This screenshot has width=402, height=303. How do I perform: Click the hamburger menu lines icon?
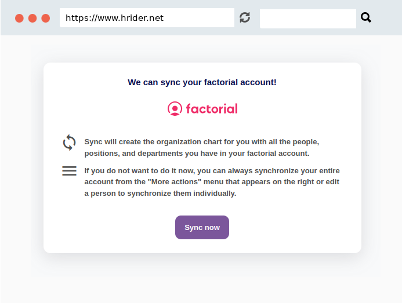click(69, 171)
